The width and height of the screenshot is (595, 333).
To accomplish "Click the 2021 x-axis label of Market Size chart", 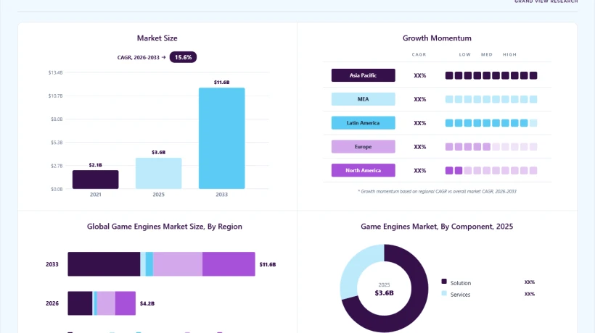I will [x=96, y=195].
